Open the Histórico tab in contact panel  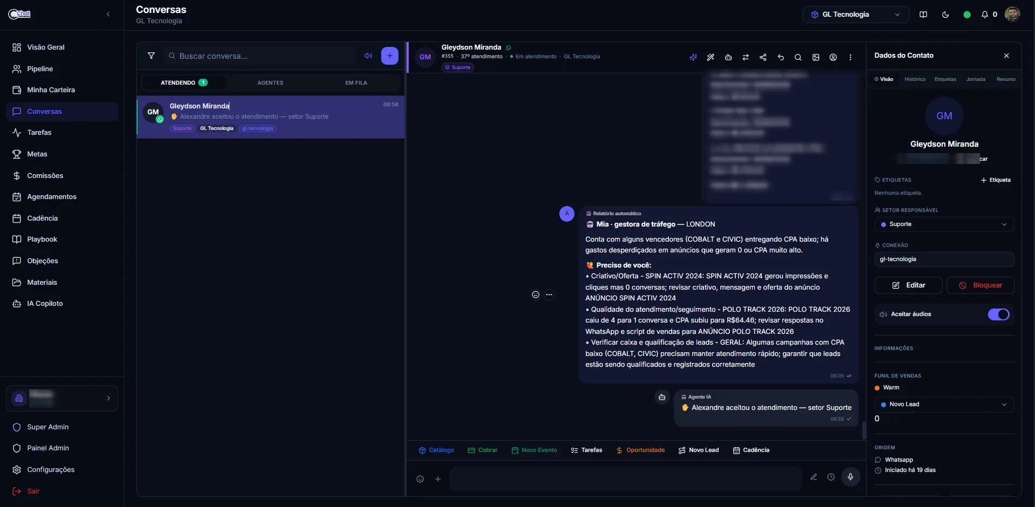(915, 79)
